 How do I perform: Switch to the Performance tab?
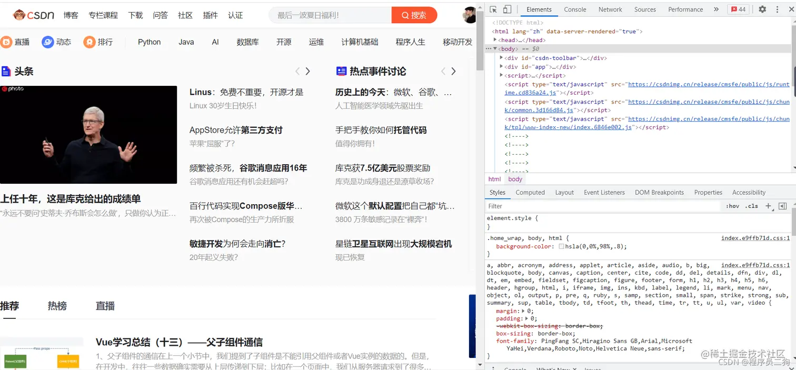click(x=685, y=9)
